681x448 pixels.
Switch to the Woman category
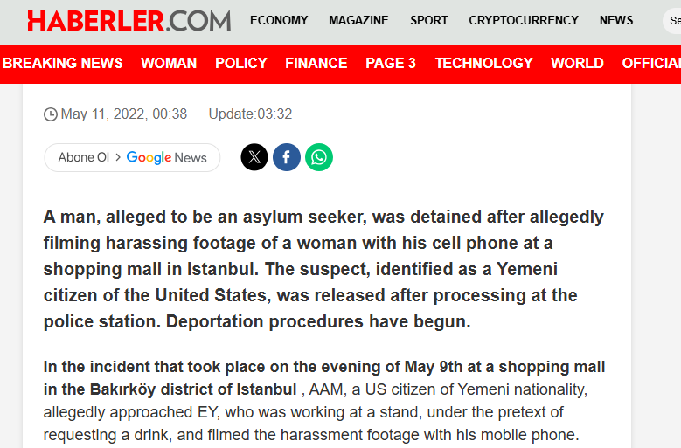tap(169, 63)
